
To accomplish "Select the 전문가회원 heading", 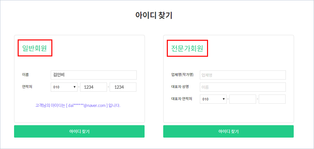I will [x=187, y=48].
